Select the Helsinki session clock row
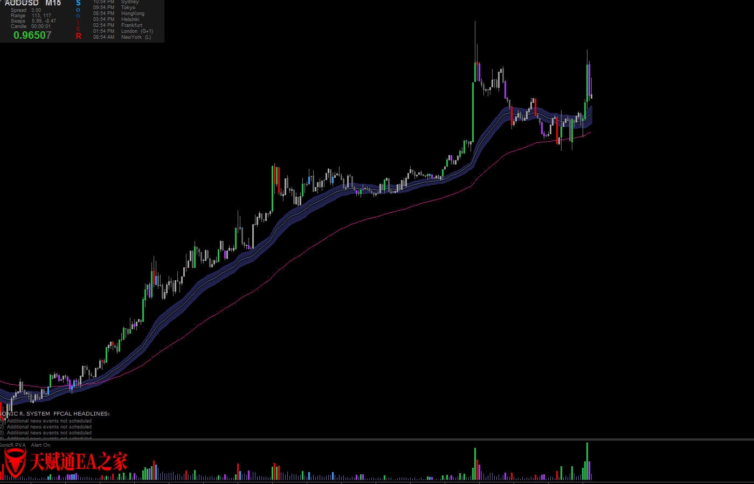This screenshot has height=484, width=754. (116, 19)
